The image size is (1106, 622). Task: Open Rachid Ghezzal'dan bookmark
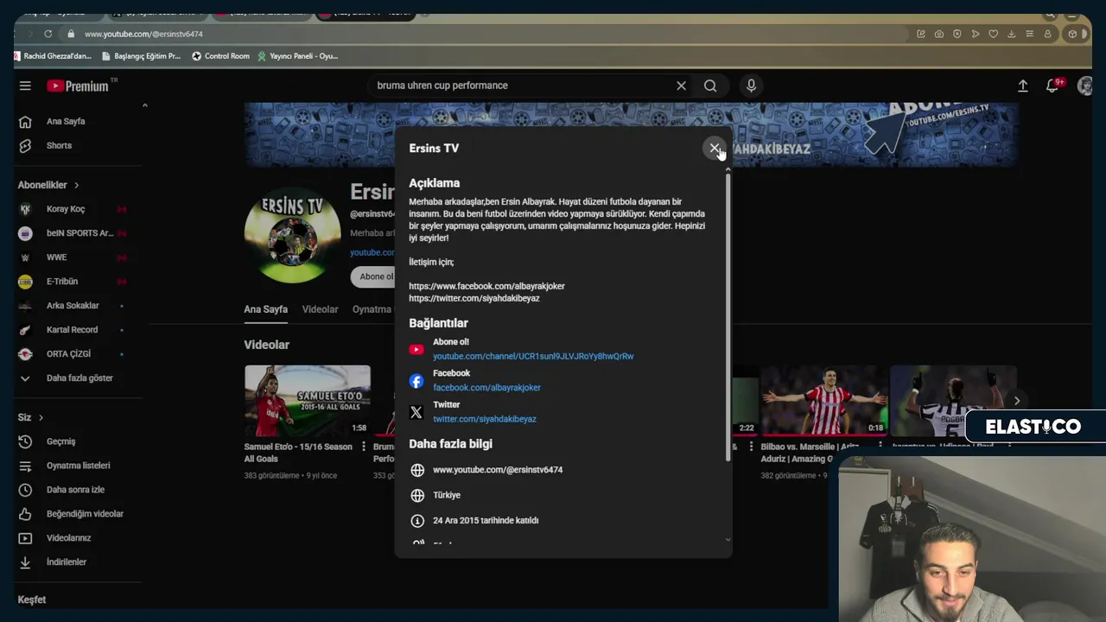click(x=52, y=56)
